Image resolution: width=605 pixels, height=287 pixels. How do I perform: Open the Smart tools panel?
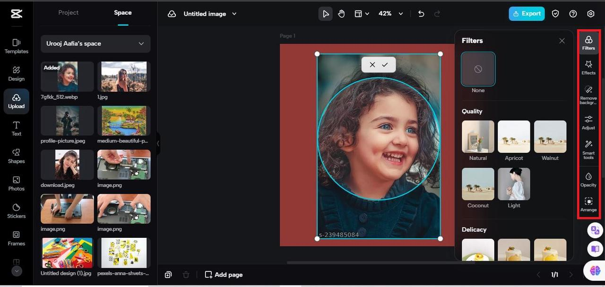[588, 149]
